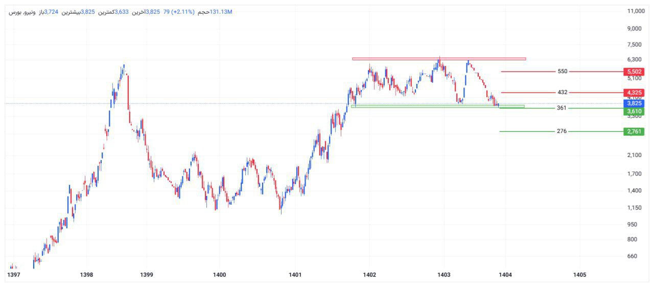Screen dimensions: 654x287
Task: Click the 276 label on the green line
Action: 562,131
